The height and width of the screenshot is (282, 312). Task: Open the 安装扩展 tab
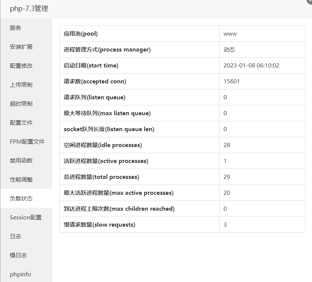[26, 47]
